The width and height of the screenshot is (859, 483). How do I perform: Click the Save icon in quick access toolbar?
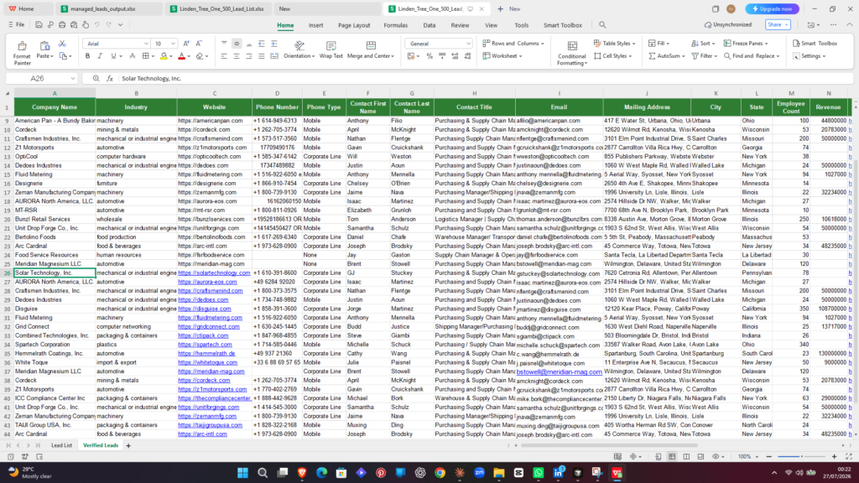click(x=39, y=24)
